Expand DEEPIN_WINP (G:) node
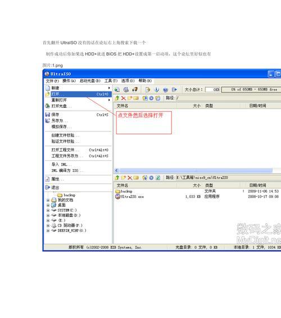The width and height of the screenshot is (281, 318). click(x=48, y=230)
